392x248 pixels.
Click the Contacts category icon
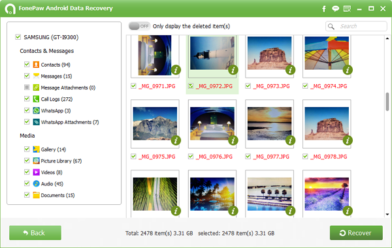[36, 65]
